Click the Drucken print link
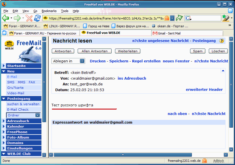235x165 pixels. point(98,61)
